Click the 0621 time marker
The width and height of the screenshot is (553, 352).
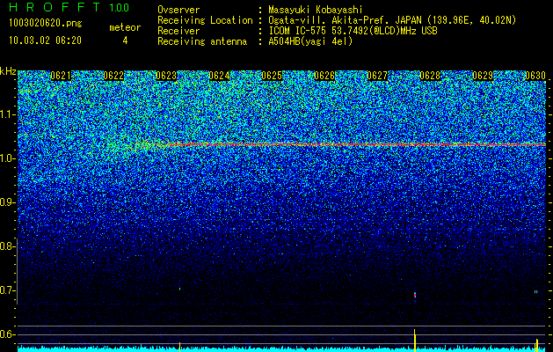click(61, 76)
